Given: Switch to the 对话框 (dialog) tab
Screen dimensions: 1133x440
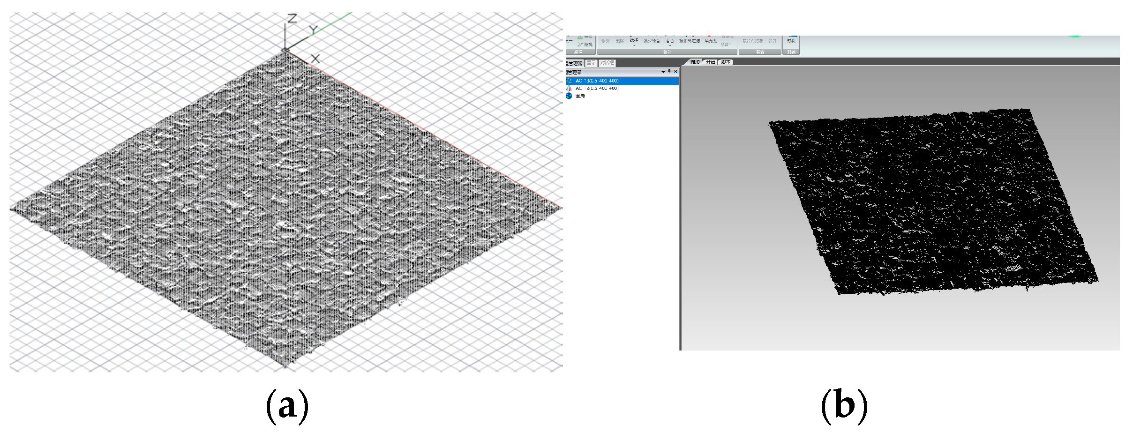Looking at the screenshot, I should 607,63.
